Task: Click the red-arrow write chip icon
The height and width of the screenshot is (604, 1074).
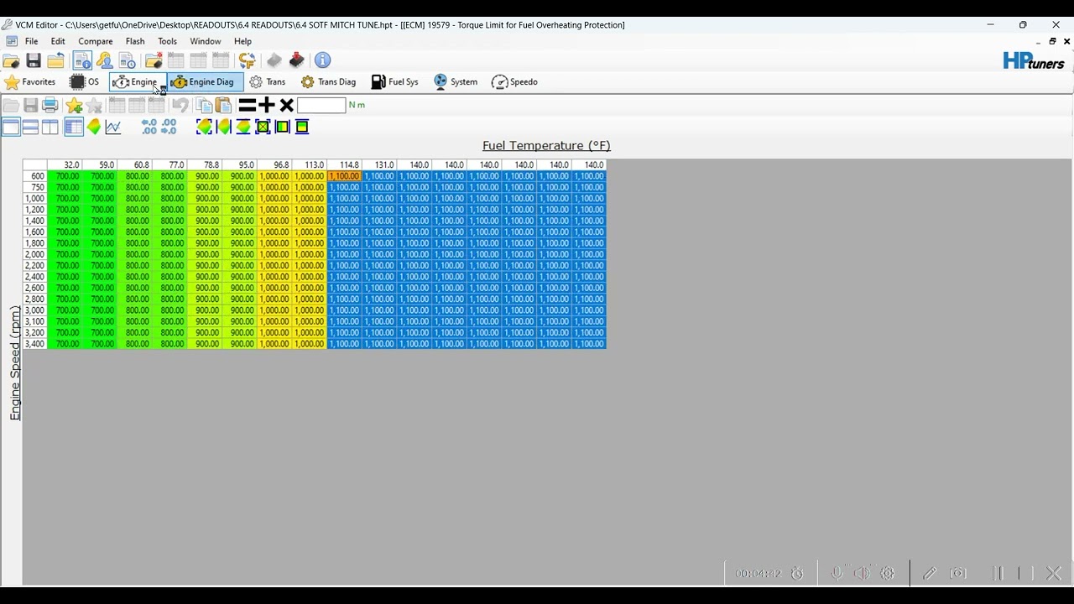Action: 296,60
